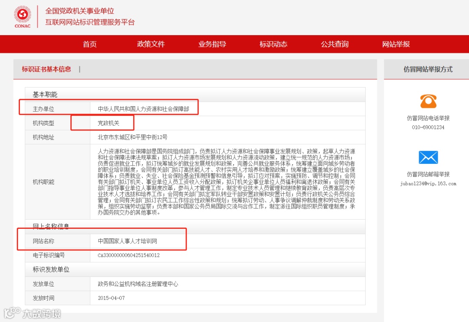469x322 pixels.
Task: Click the value 政务和公益机构域名注册管理中心
Action: [x=138, y=284]
